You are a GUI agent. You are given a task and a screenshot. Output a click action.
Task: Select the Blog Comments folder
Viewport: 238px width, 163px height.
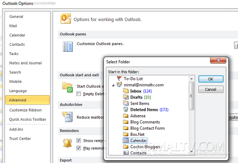point(145,122)
